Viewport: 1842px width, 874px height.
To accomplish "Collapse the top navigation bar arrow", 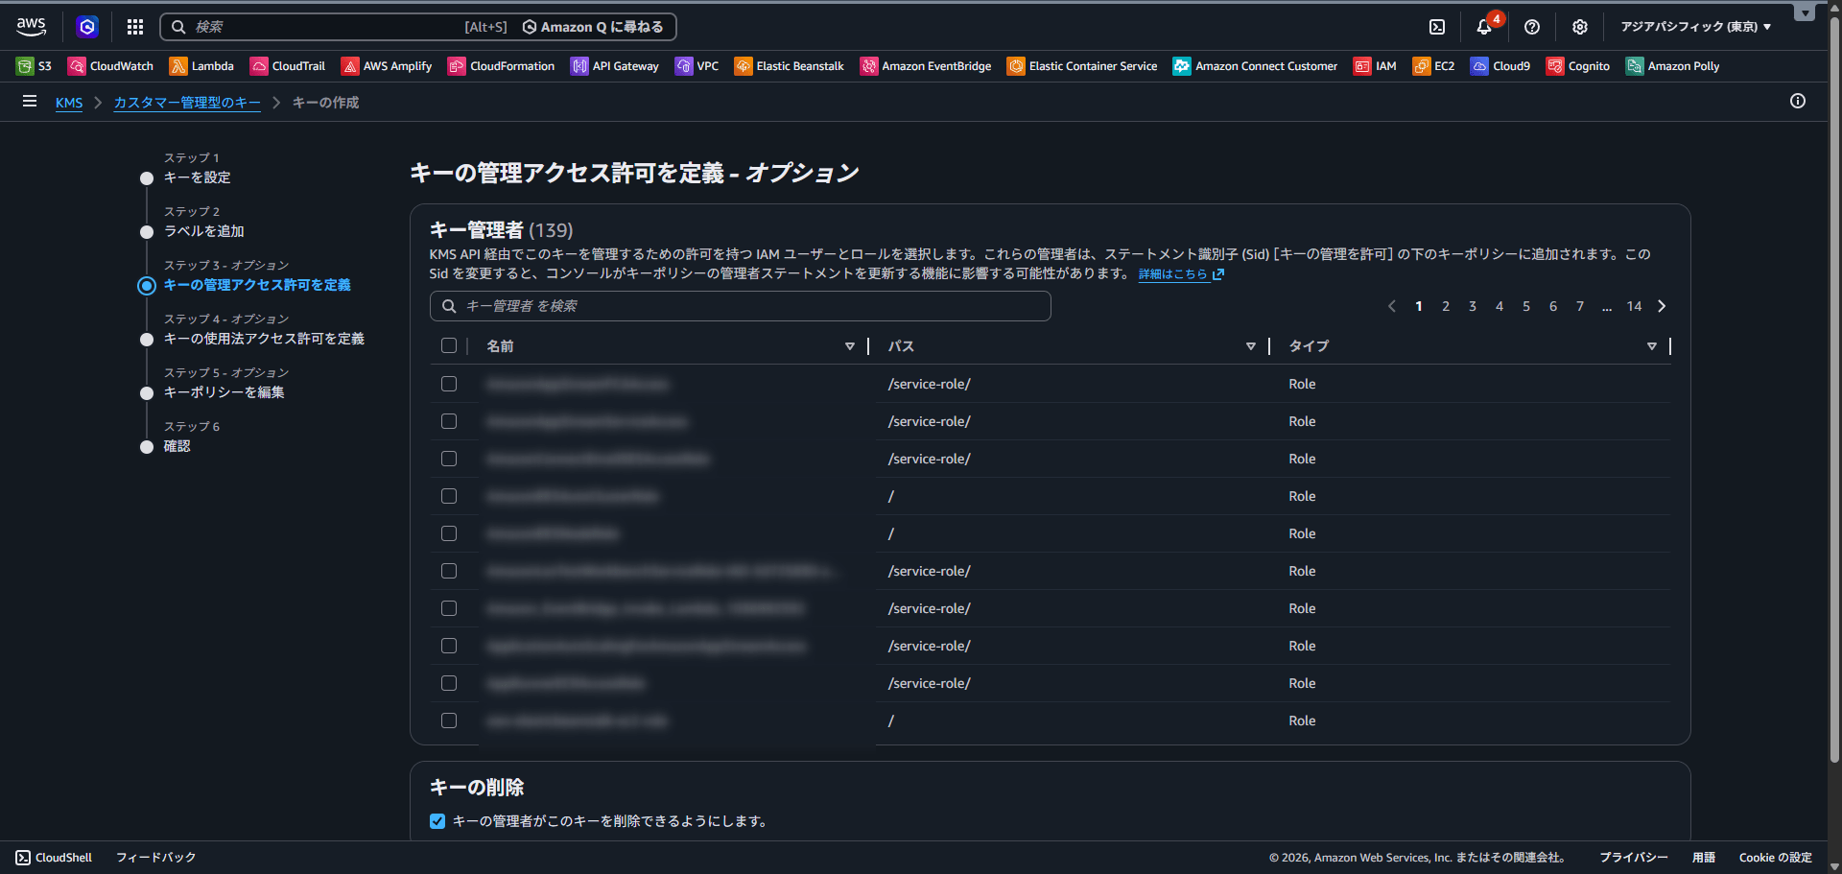I will (x=1806, y=12).
